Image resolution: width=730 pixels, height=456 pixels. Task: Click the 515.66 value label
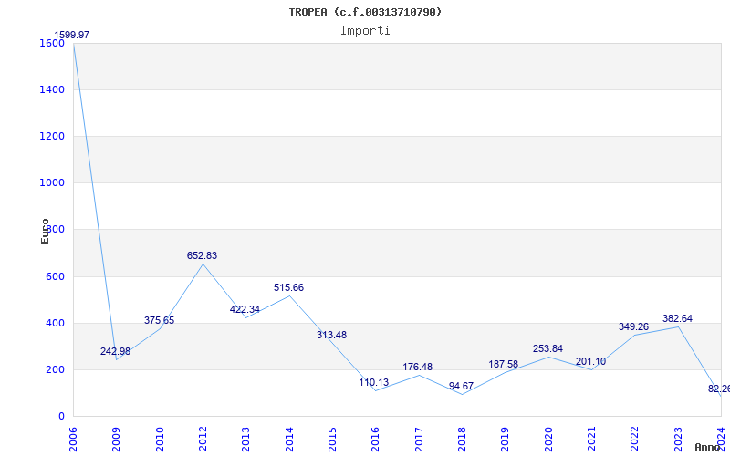pos(288,288)
